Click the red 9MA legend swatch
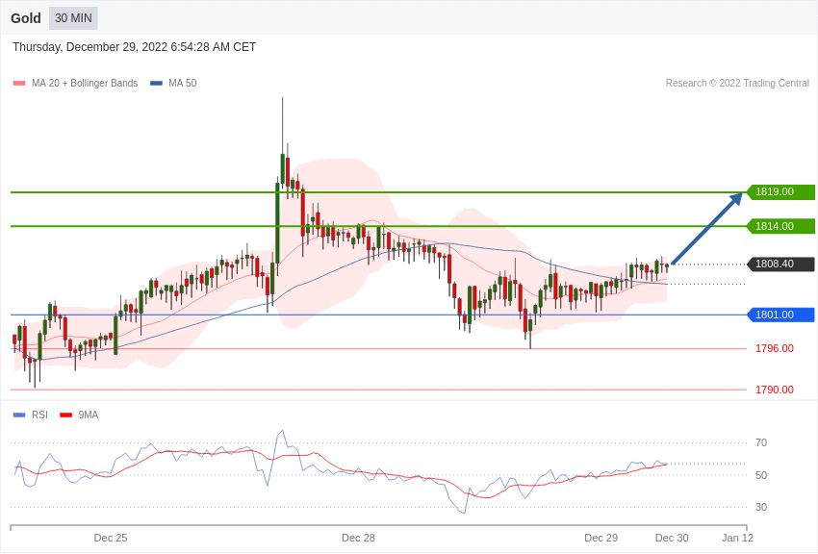The image size is (818, 554). click(66, 415)
